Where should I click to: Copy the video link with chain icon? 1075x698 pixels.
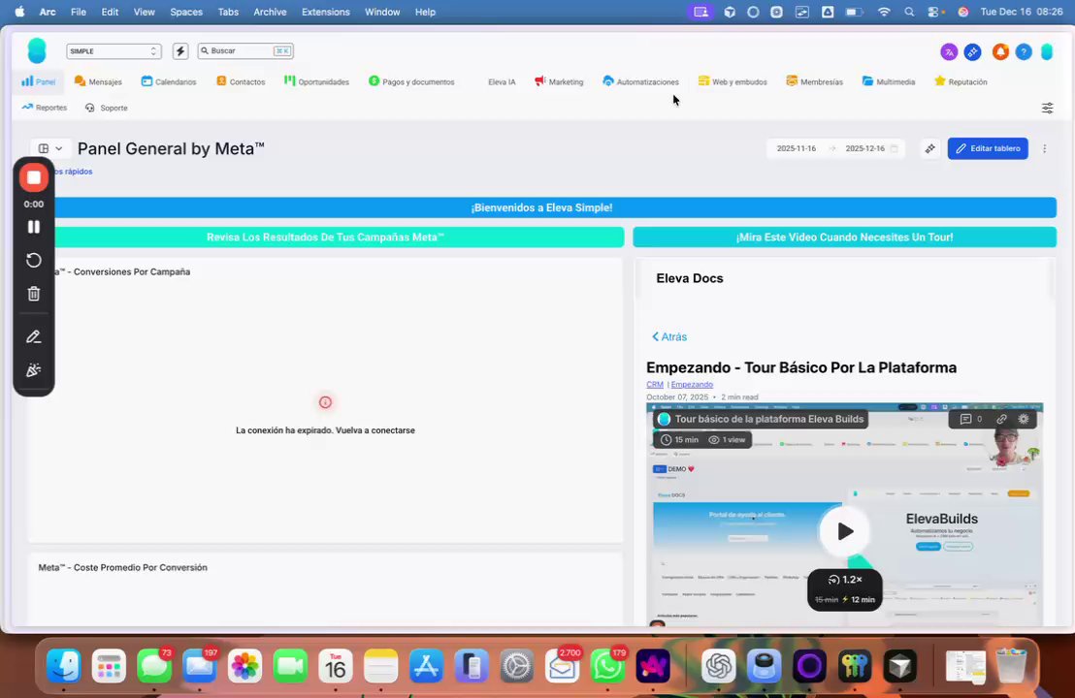[x=1001, y=419]
